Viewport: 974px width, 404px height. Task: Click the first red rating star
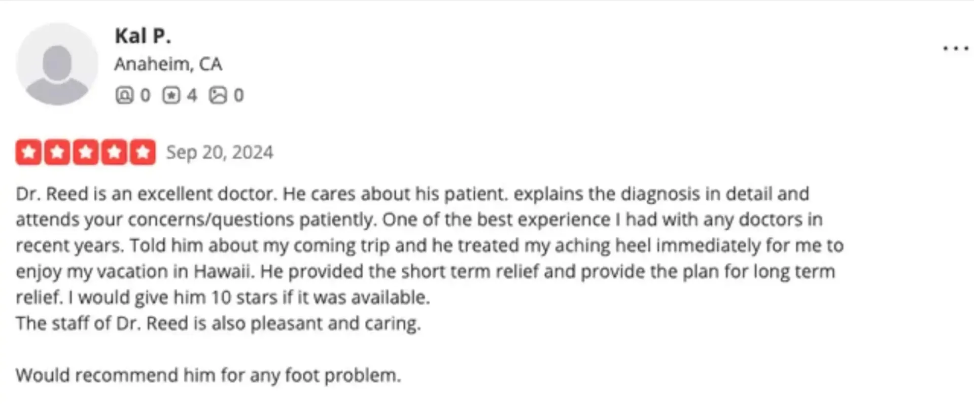pos(28,152)
